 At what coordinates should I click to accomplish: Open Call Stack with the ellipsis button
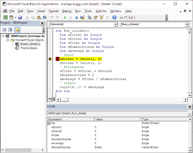tap(190, 113)
